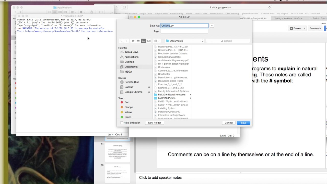Viewport: 327px width, 184px height.
Task: Select slide 15 Glossary thumbnail
Action: [118, 174]
